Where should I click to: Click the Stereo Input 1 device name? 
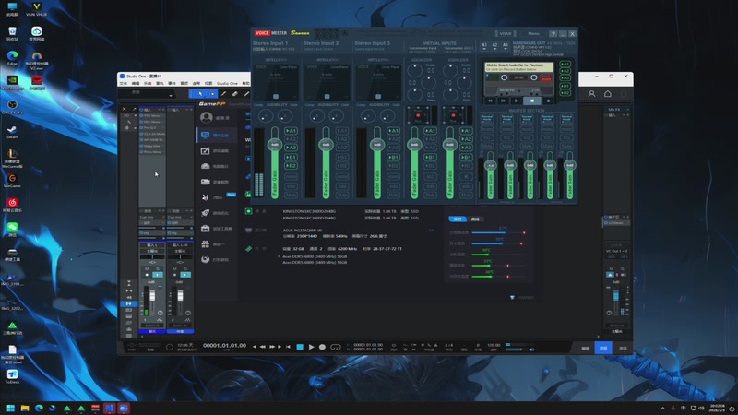pyautogui.click(x=273, y=49)
